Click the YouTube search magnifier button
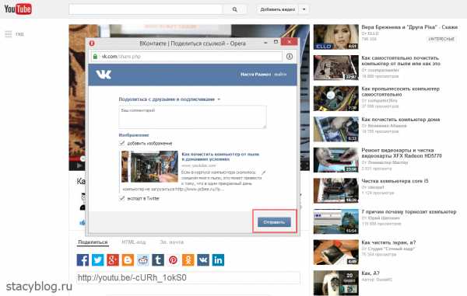The image size is (467, 296). coord(235,9)
